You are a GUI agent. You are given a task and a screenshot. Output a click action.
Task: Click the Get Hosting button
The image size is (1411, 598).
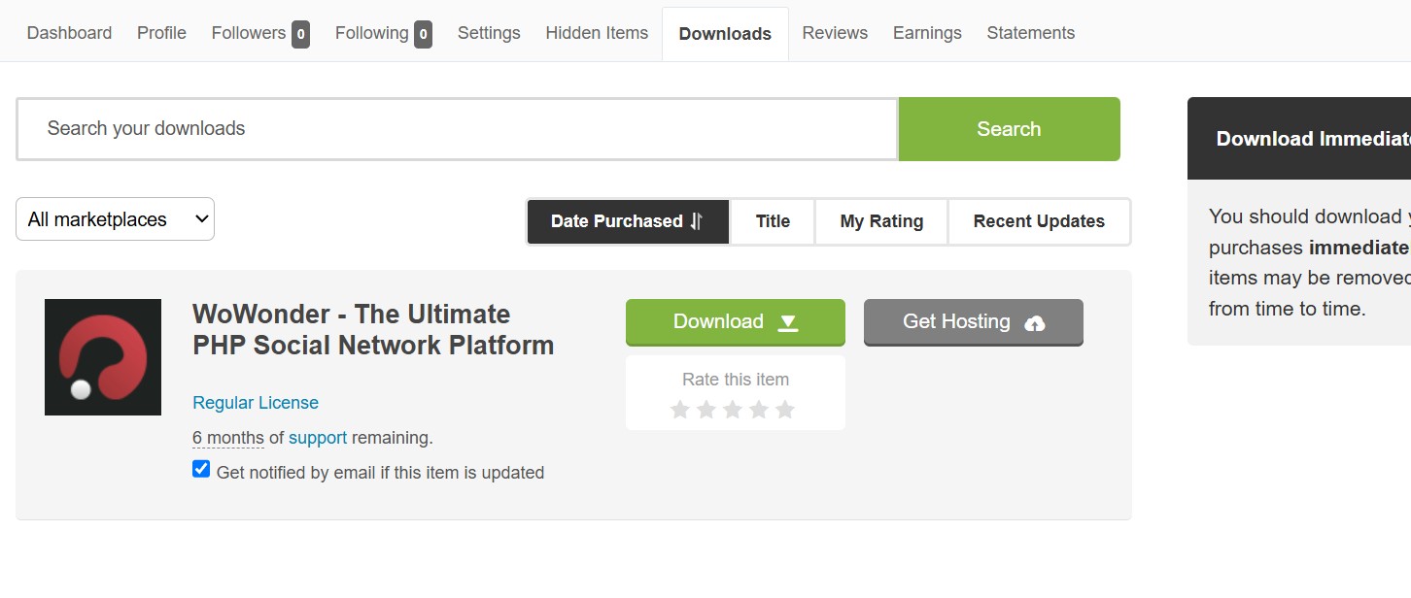pos(974,322)
